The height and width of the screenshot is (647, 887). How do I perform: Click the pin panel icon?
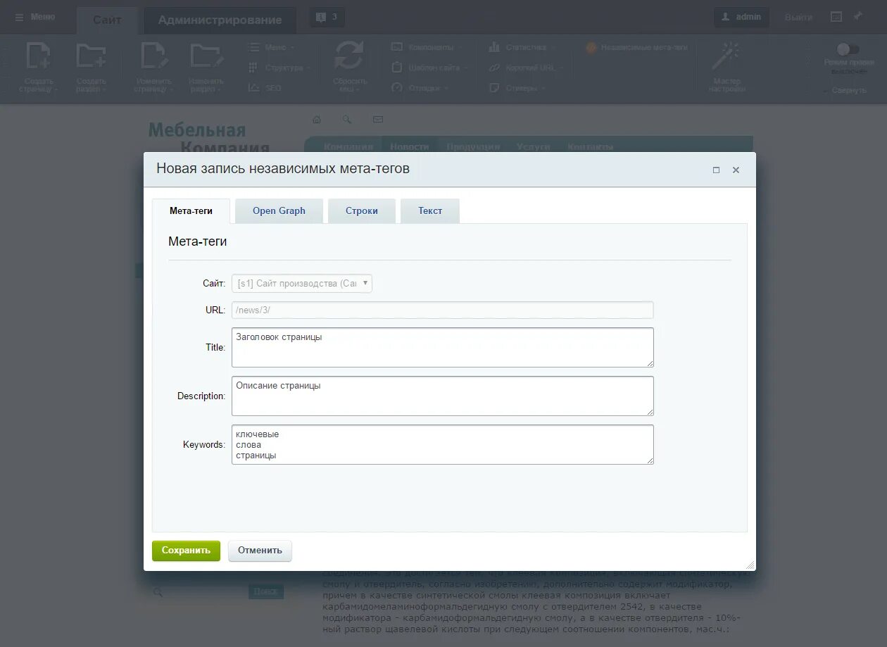pos(857,16)
